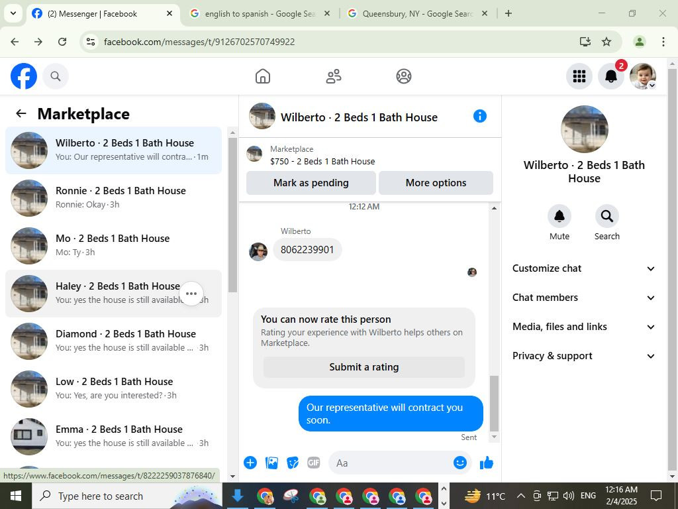The image size is (678, 509).
Task: Open conversation information blue info icon
Action: pos(479,116)
